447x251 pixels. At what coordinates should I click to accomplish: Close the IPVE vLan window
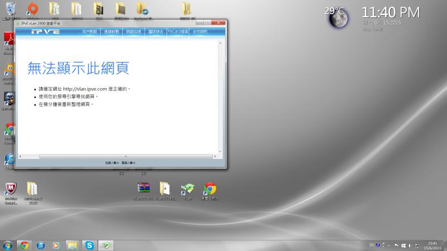(218, 22)
